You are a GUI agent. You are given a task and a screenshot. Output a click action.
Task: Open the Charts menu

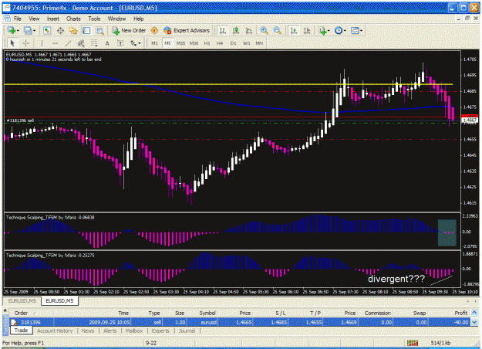tap(73, 19)
